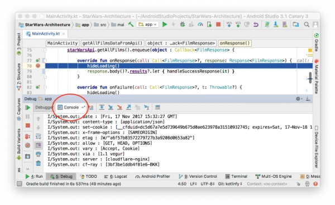Image resolution: width=335 pixels, height=205 pixels.
Task: Click the Evaluate Expression icon
Action: (157, 108)
